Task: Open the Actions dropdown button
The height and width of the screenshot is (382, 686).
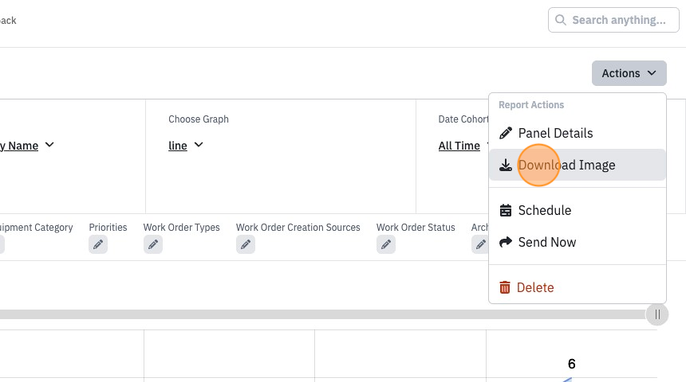Action: coord(629,73)
